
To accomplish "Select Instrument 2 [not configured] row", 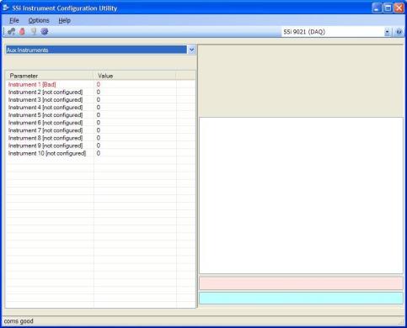I will [100, 92].
